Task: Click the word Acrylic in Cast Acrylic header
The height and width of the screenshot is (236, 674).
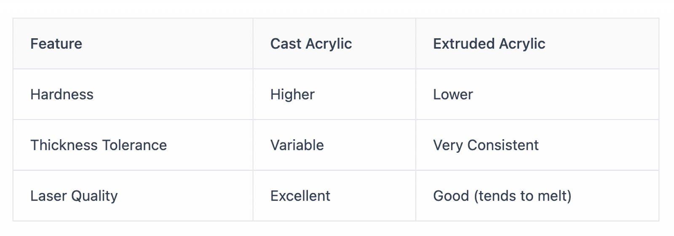Action: point(329,44)
